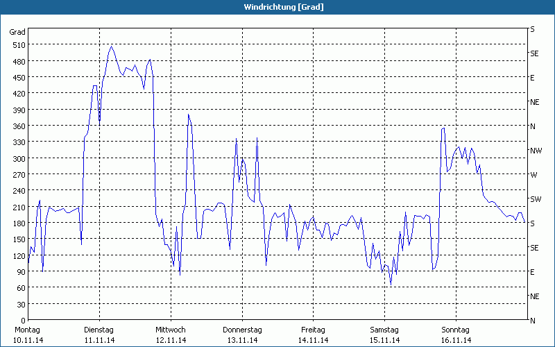Click the 'Freitag' day label

click(x=313, y=330)
